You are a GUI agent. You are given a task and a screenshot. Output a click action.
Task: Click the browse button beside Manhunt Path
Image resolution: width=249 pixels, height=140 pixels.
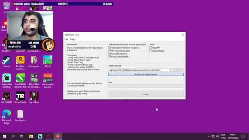(x=177, y=70)
